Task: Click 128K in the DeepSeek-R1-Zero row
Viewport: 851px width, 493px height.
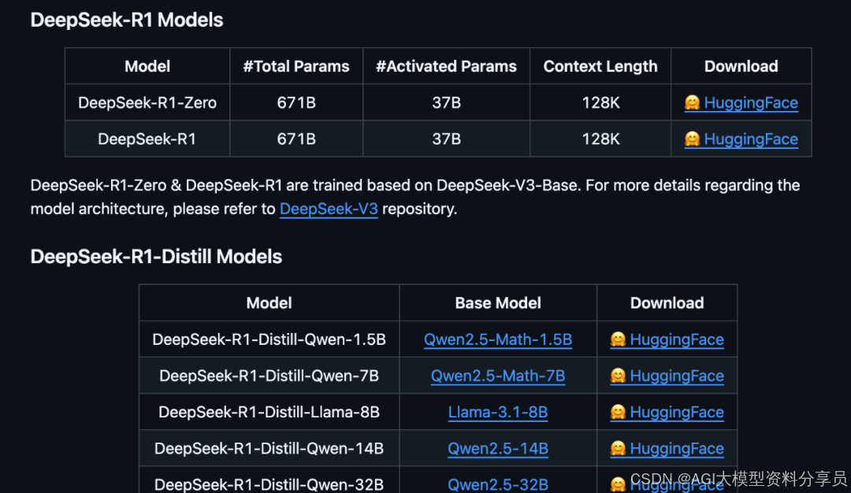Action: [x=600, y=102]
